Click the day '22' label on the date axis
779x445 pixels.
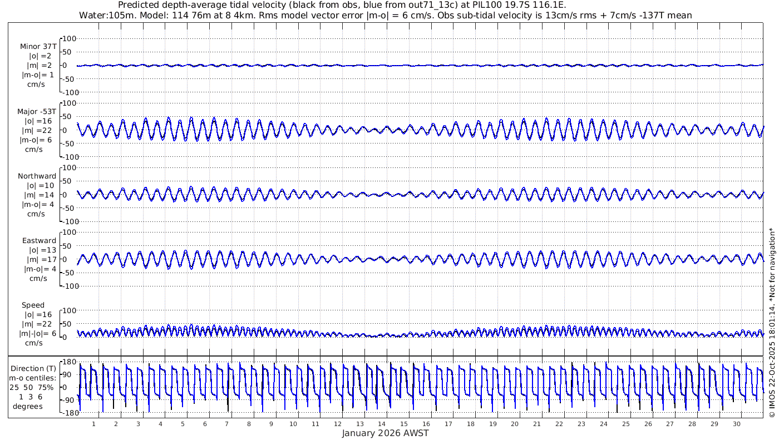click(x=559, y=424)
